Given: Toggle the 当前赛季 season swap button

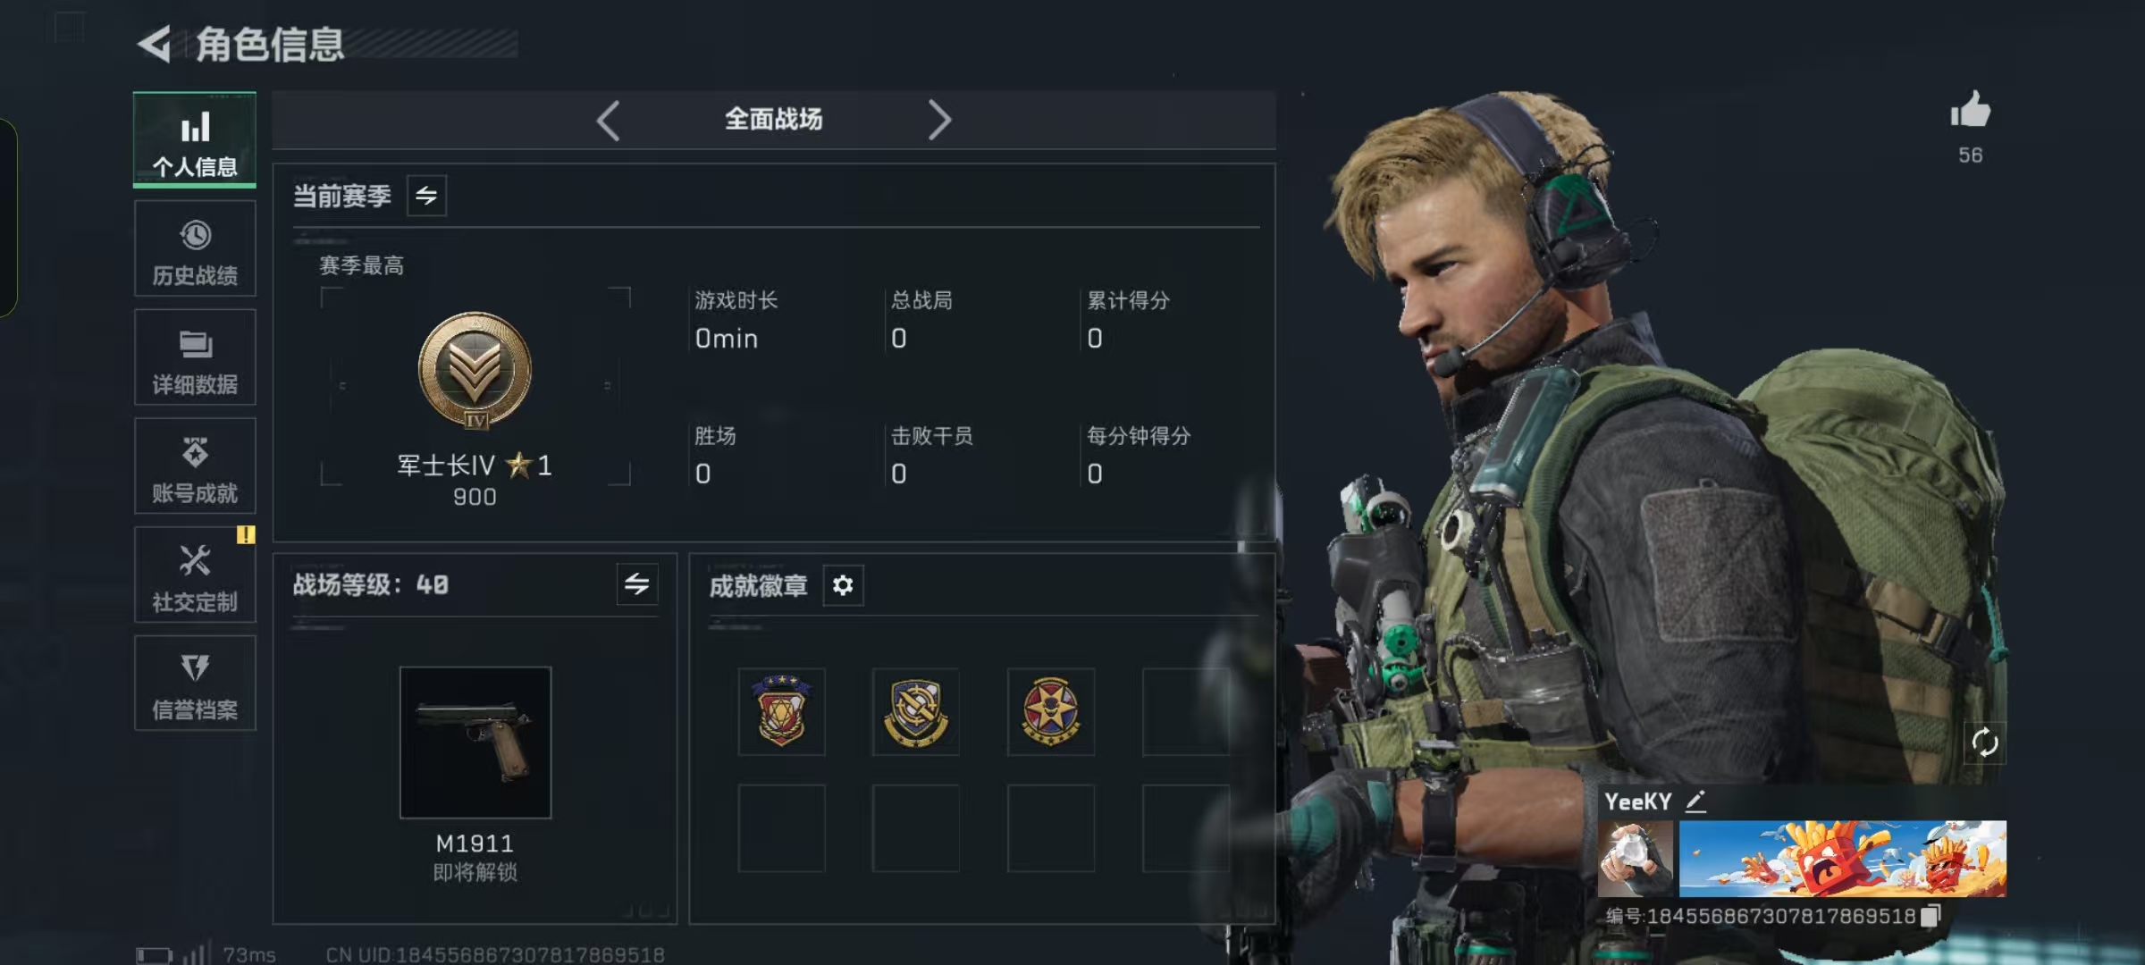Looking at the screenshot, I should pyautogui.click(x=426, y=196).
